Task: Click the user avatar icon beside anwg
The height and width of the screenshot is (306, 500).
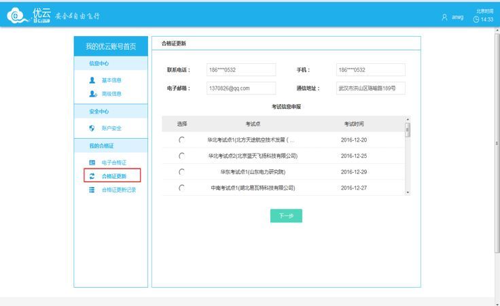Action: coord(444,17)
